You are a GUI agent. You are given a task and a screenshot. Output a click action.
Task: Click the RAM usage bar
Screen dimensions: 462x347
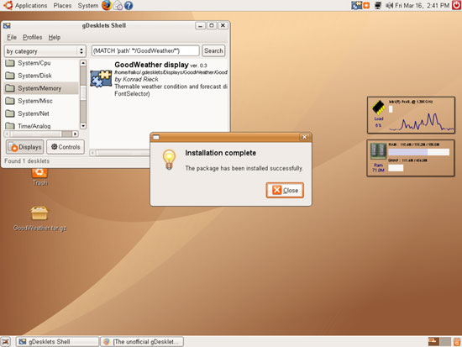[418, 152]
